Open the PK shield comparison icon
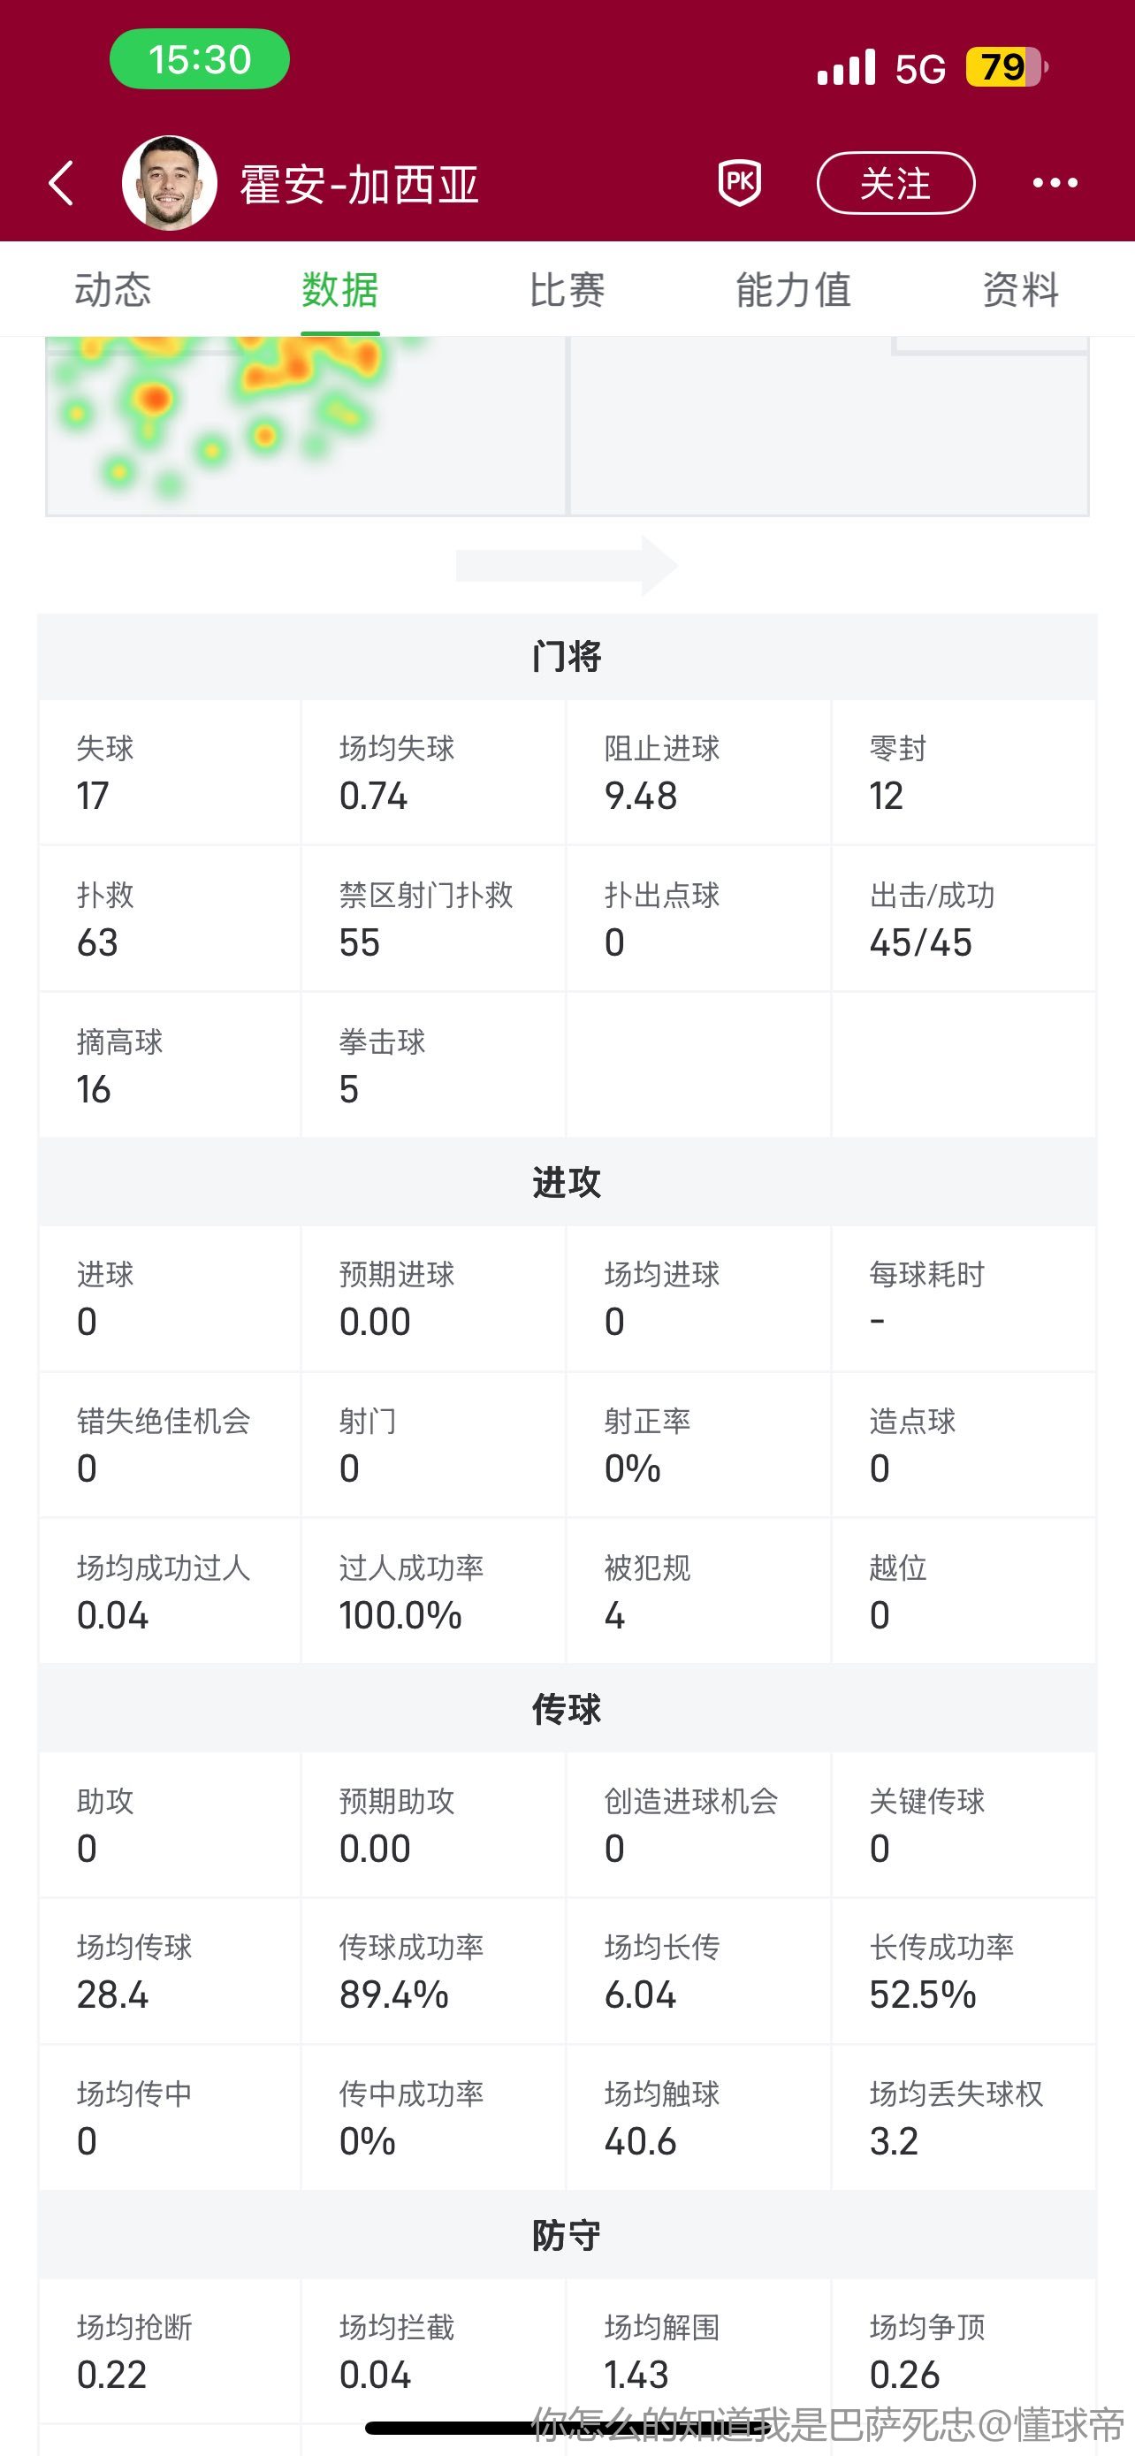 click(x=740, y=182)
